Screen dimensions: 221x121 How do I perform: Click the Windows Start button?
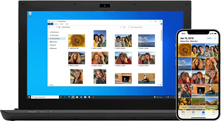(x=29, y=97)
